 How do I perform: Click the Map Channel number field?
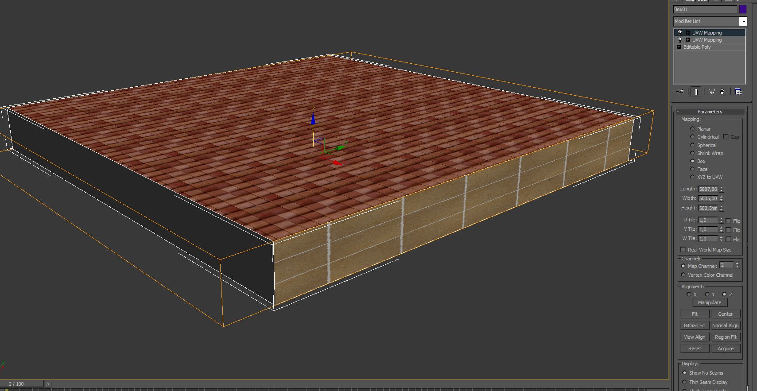727,265
